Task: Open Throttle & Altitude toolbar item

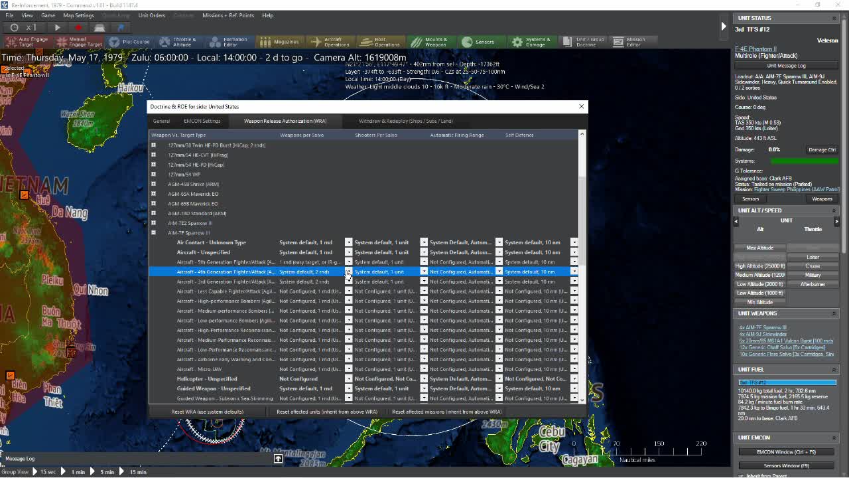Action: [178, 42]
